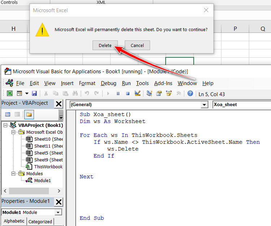Click the blue Help question mark icon
The width and height of the screenshot is (271, 226).
pos(190,93)
